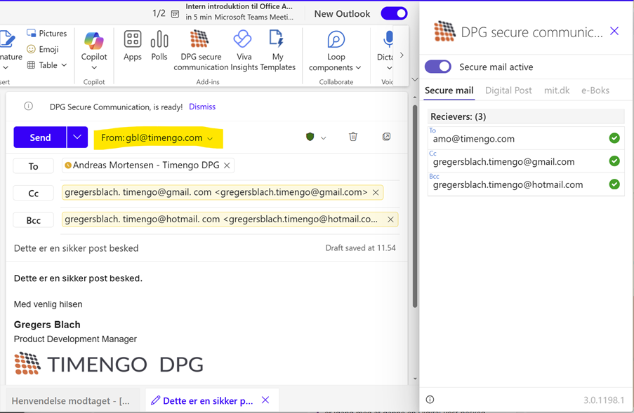This screenshot has height=413, width=634.
Task: Open the e-Boks tab
Action: (x=595, y=90)
